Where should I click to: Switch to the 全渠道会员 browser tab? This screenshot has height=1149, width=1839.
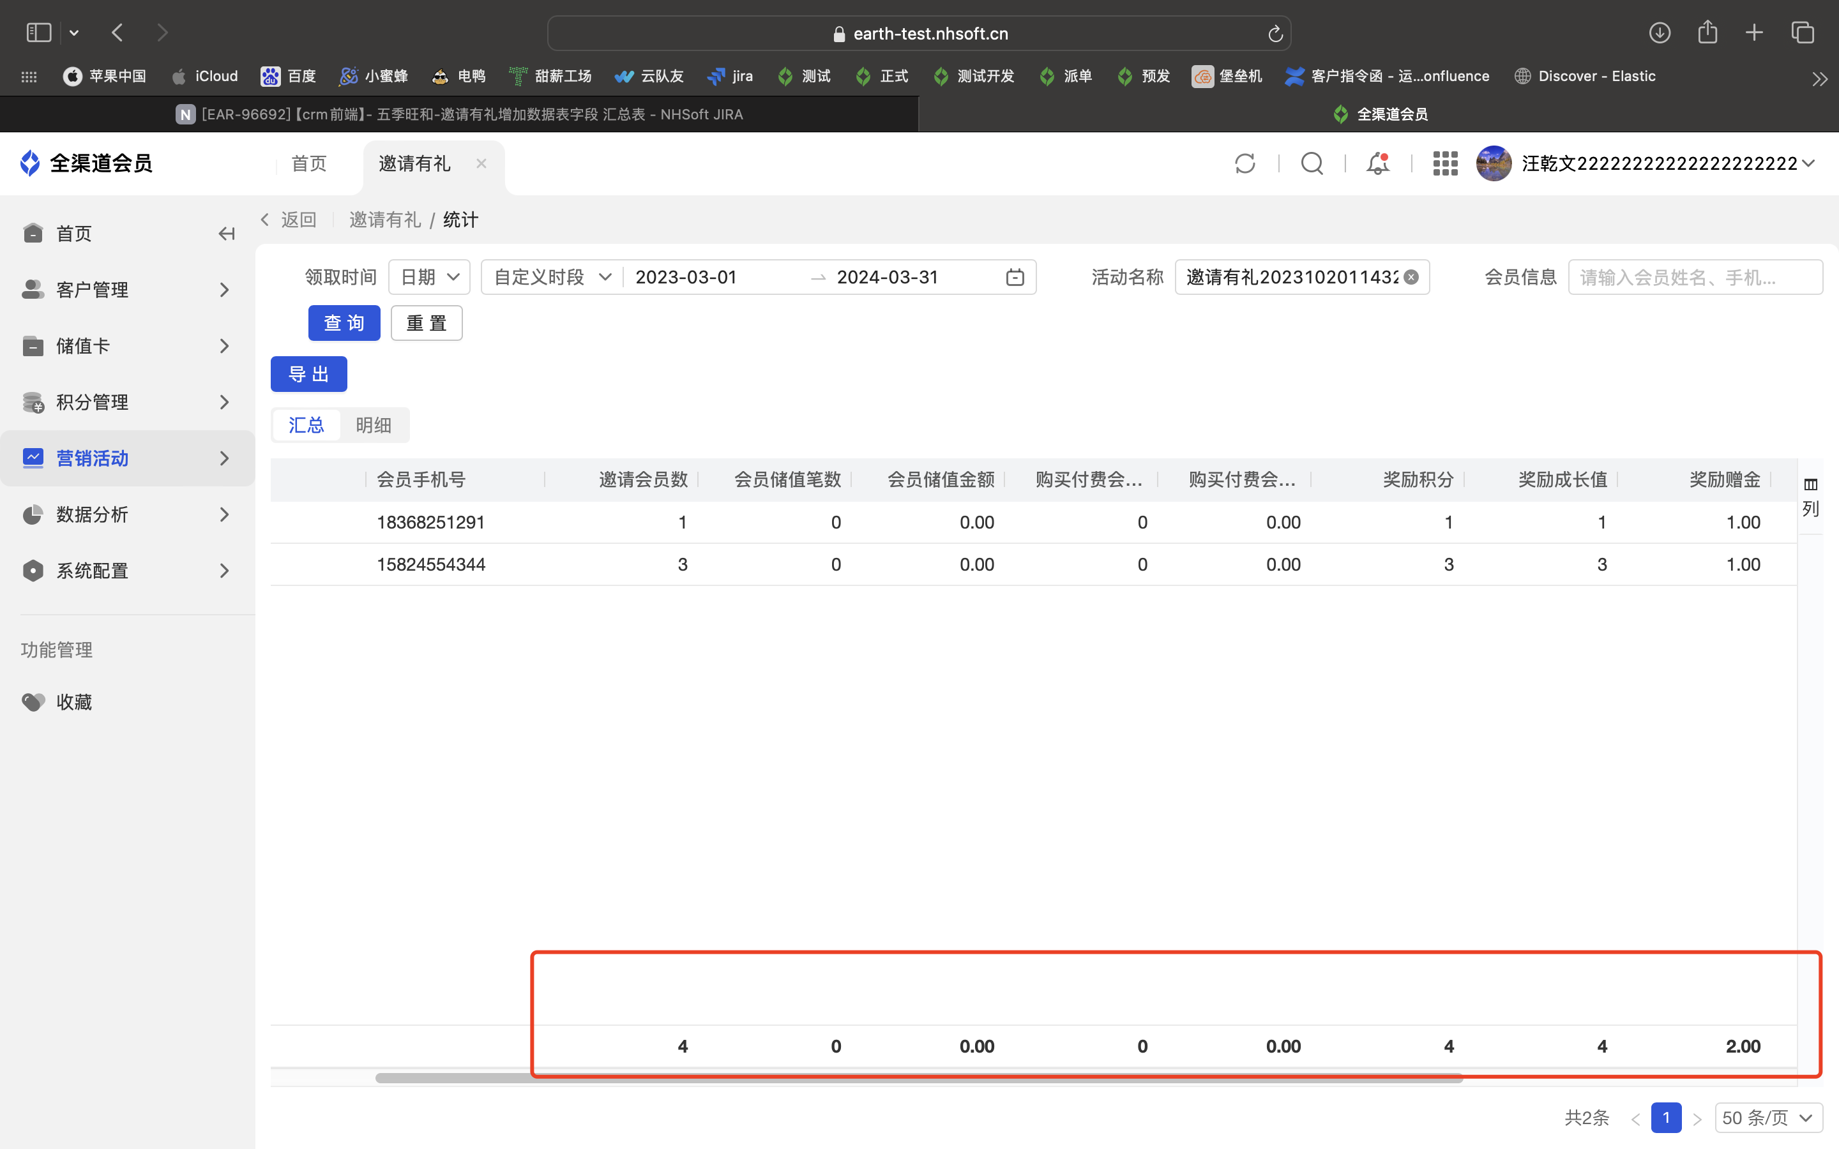point(1380,114)
